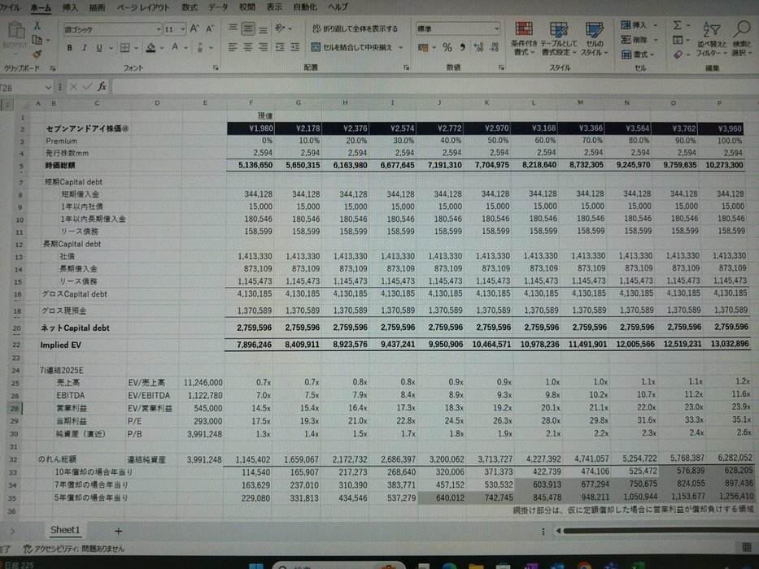Add a new sheet with plus button
759x569 pixels.
(118, 532)
